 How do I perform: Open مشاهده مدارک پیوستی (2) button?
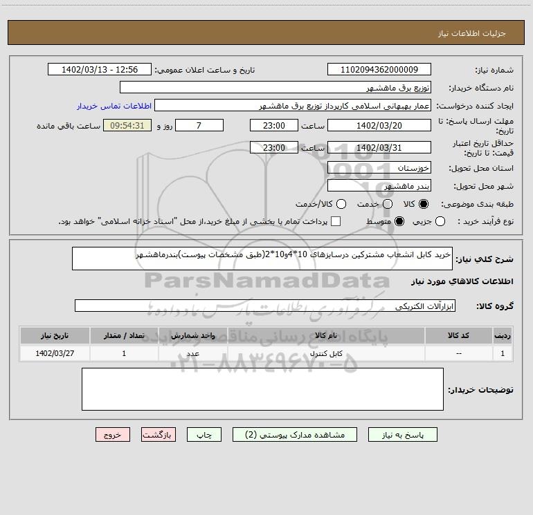[x=295, y=435]
